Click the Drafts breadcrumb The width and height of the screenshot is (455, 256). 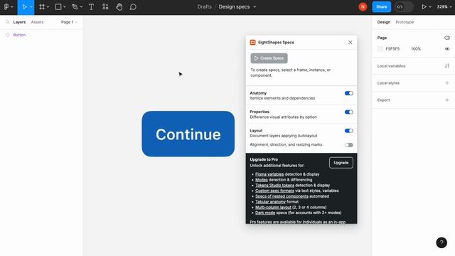[x=204, y=6]
